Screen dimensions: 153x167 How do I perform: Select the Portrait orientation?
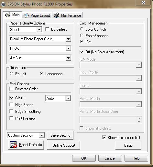(x=11, y=74)
